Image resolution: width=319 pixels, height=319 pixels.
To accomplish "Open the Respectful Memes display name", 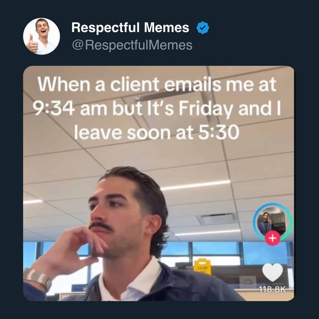I will click(x=130, y=28).
